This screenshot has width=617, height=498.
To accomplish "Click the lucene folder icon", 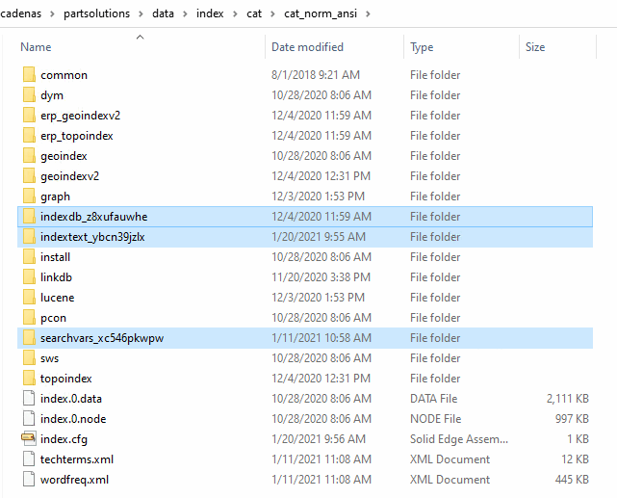I will point(28,298).
